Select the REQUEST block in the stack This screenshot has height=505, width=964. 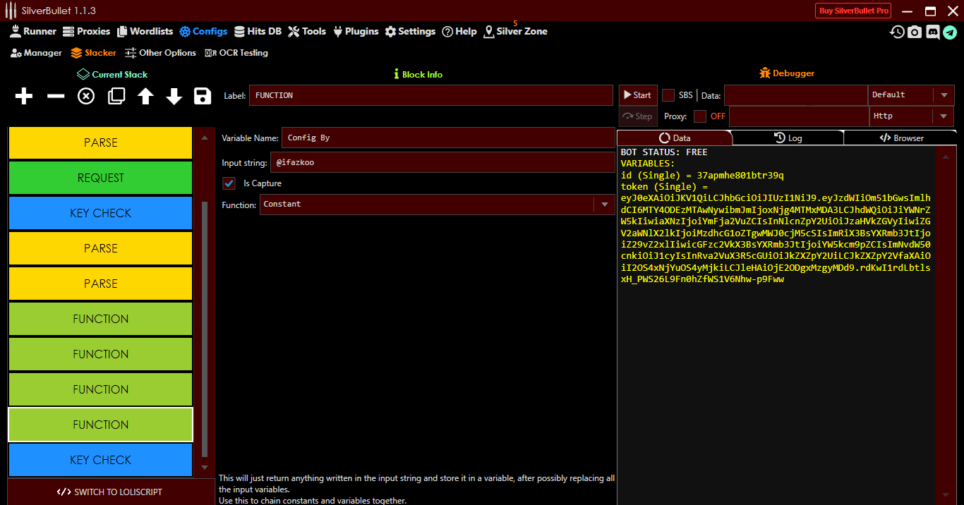[100, 178]
